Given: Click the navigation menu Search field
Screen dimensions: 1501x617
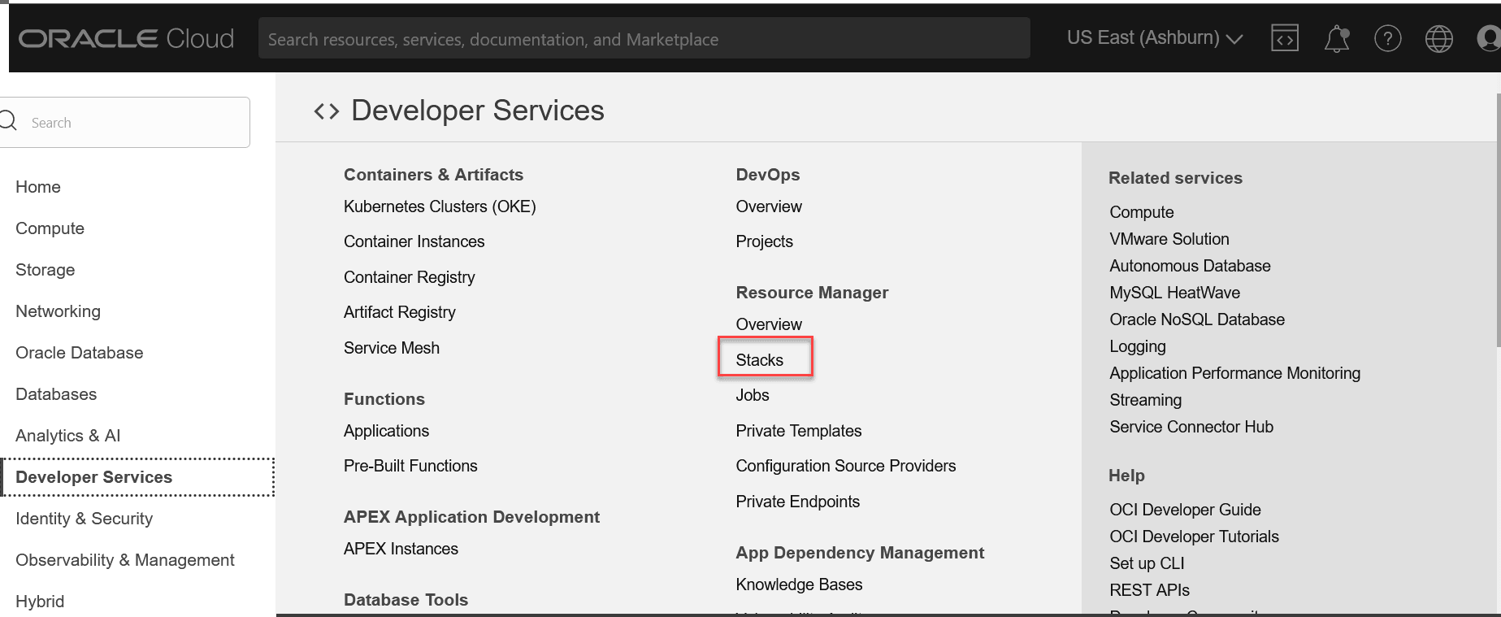Looking at the screenshot, I should [x=125, y=123].
